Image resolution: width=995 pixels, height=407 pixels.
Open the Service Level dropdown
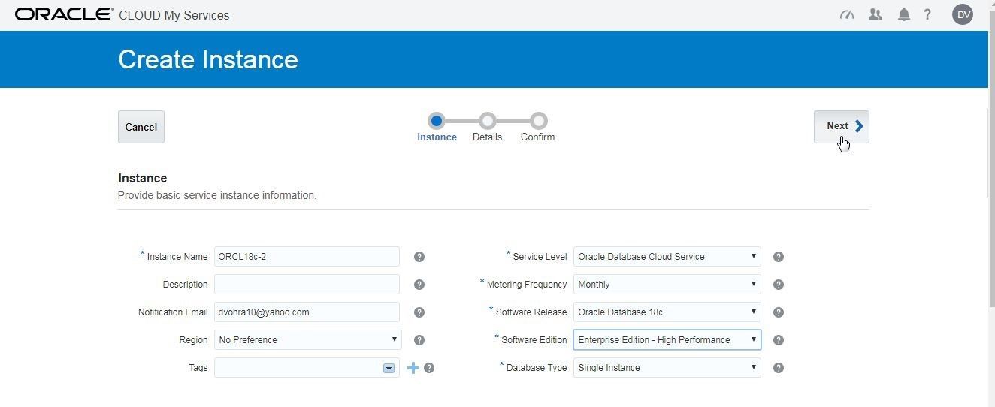pos(667,257)
